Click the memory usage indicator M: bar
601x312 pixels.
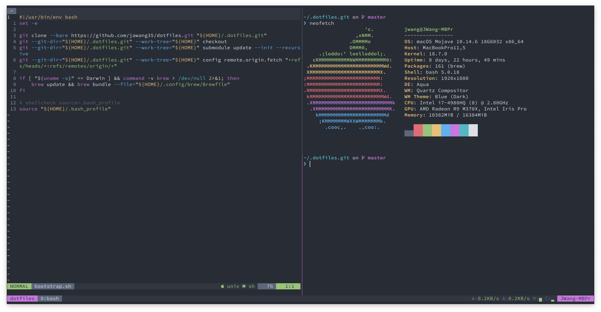click(537, 299)
